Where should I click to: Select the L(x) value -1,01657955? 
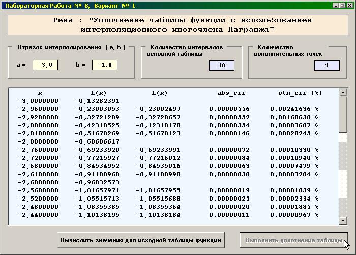coord(158,190)
